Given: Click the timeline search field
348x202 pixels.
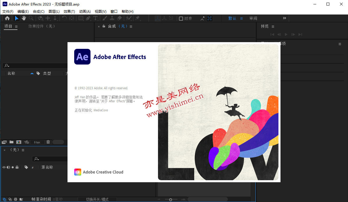Looking at the screenshot, I should coord(50,159).
